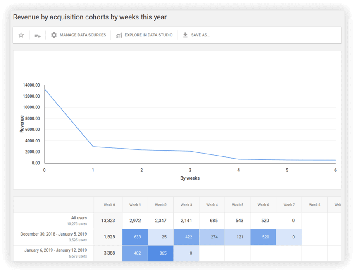Viewport: 355px width, 272px height.
Task: Click the 422 Week 3 cell
Action: (186, 237)
